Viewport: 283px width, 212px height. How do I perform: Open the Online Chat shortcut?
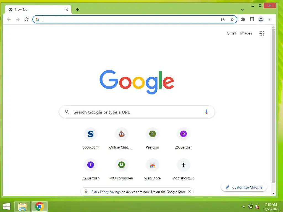[122, 139]
